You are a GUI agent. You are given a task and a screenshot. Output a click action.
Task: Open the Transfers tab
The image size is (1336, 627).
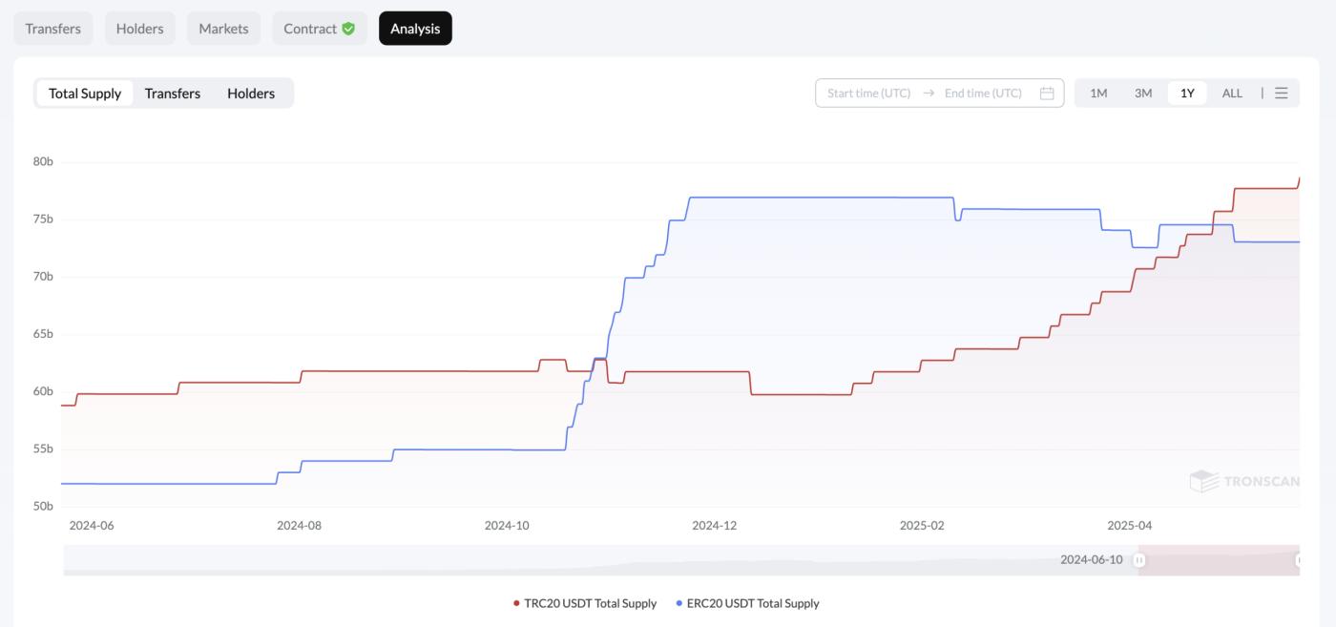point(53,29)
